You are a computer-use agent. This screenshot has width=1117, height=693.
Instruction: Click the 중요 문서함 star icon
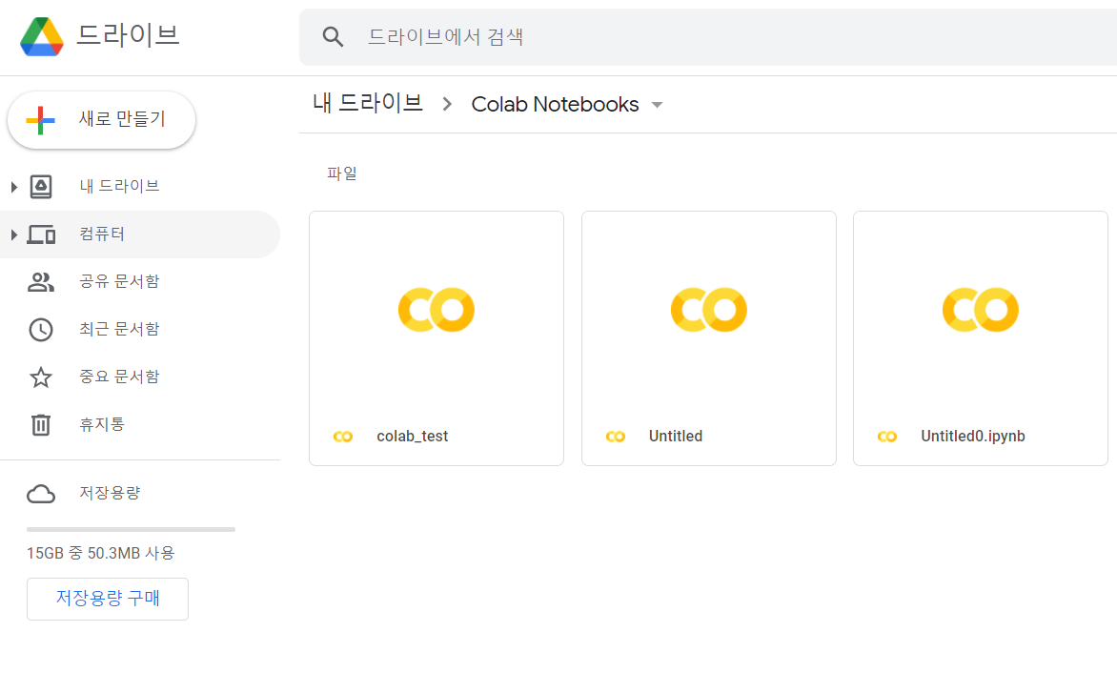pos(41,377)
